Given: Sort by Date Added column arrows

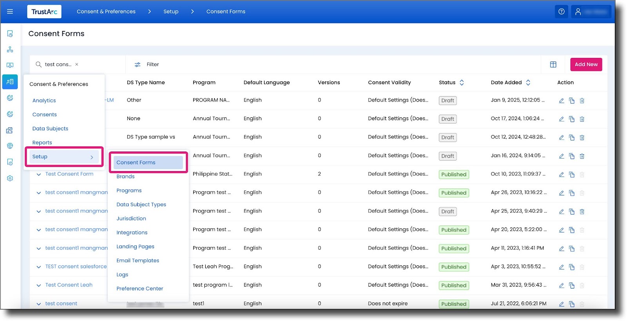Looking at the screenshot, I should coord(528,83).
